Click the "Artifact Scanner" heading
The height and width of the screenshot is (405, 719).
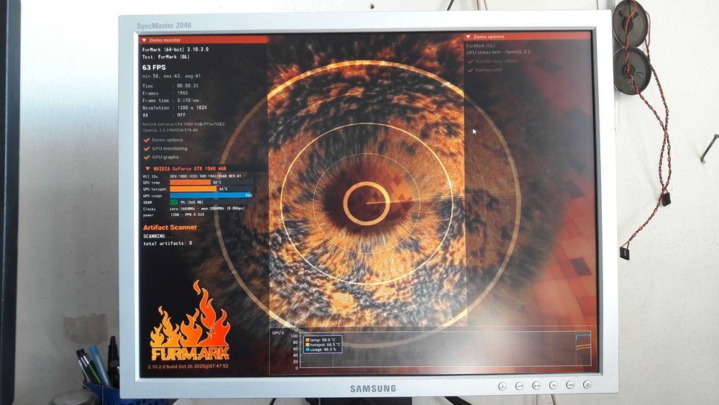170,227
